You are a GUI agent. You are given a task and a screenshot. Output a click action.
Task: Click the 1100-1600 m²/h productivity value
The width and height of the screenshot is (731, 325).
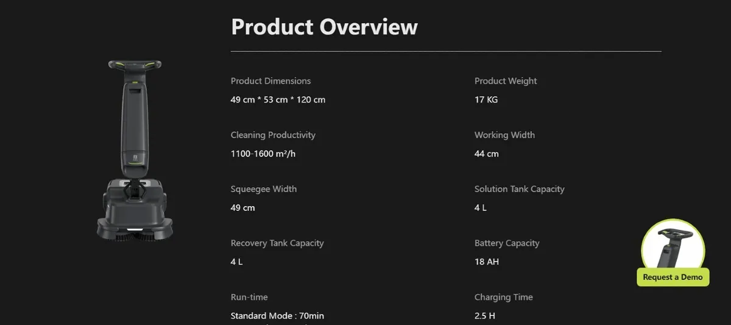click(263, 154)
